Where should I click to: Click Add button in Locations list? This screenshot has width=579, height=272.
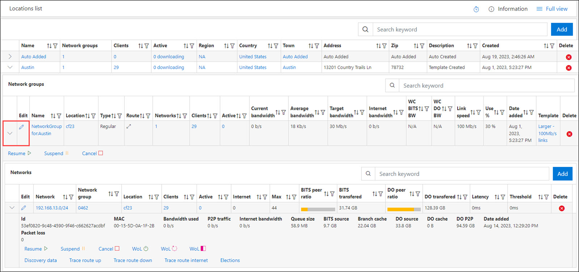pyautogui.click(x=562, y=30)
